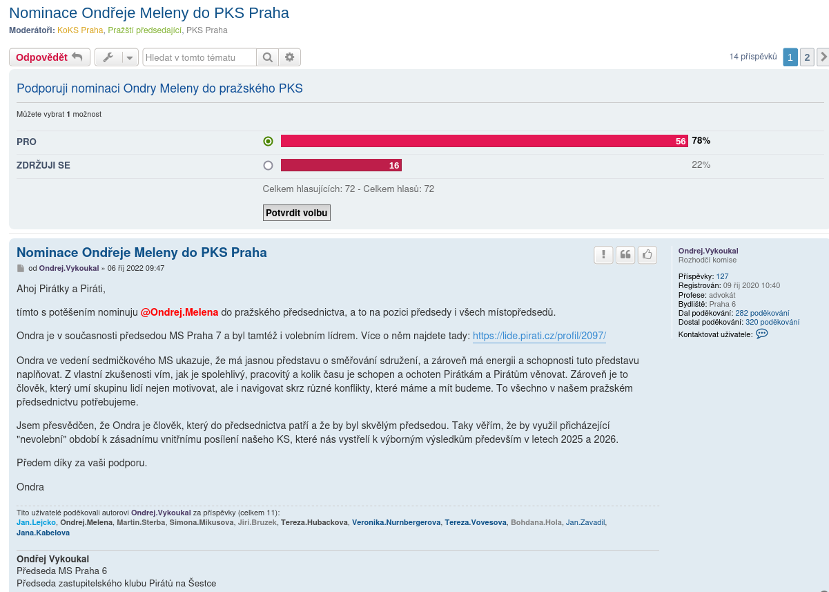The image size is (829, 592).
Task: Click the Odpovědět reply button
Action: [x=48, y=57]
